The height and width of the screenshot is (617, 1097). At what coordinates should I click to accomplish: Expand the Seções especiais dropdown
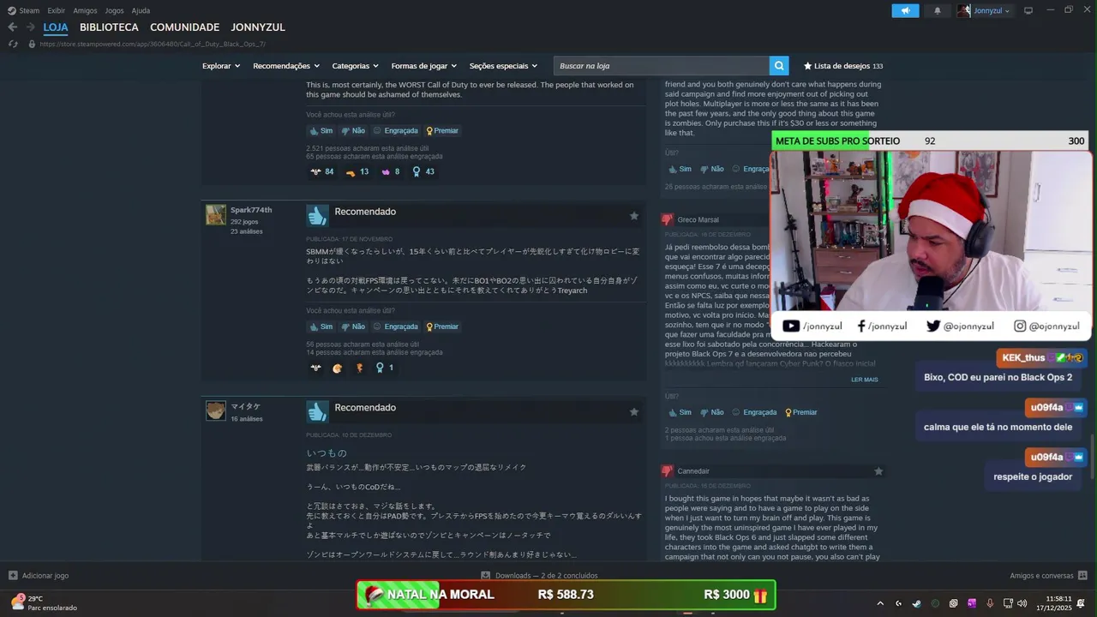click(503, 66)
